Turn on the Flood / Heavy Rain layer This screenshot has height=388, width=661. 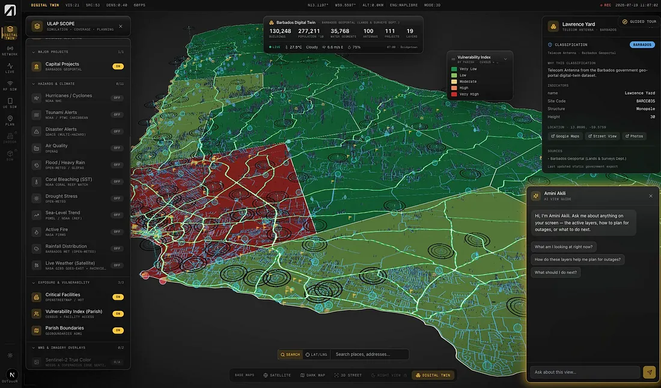[x=117, y=165]
